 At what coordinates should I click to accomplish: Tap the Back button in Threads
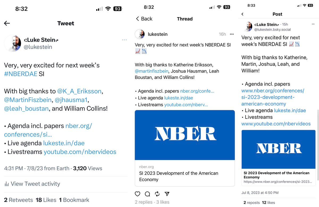[x=144, y=19]
